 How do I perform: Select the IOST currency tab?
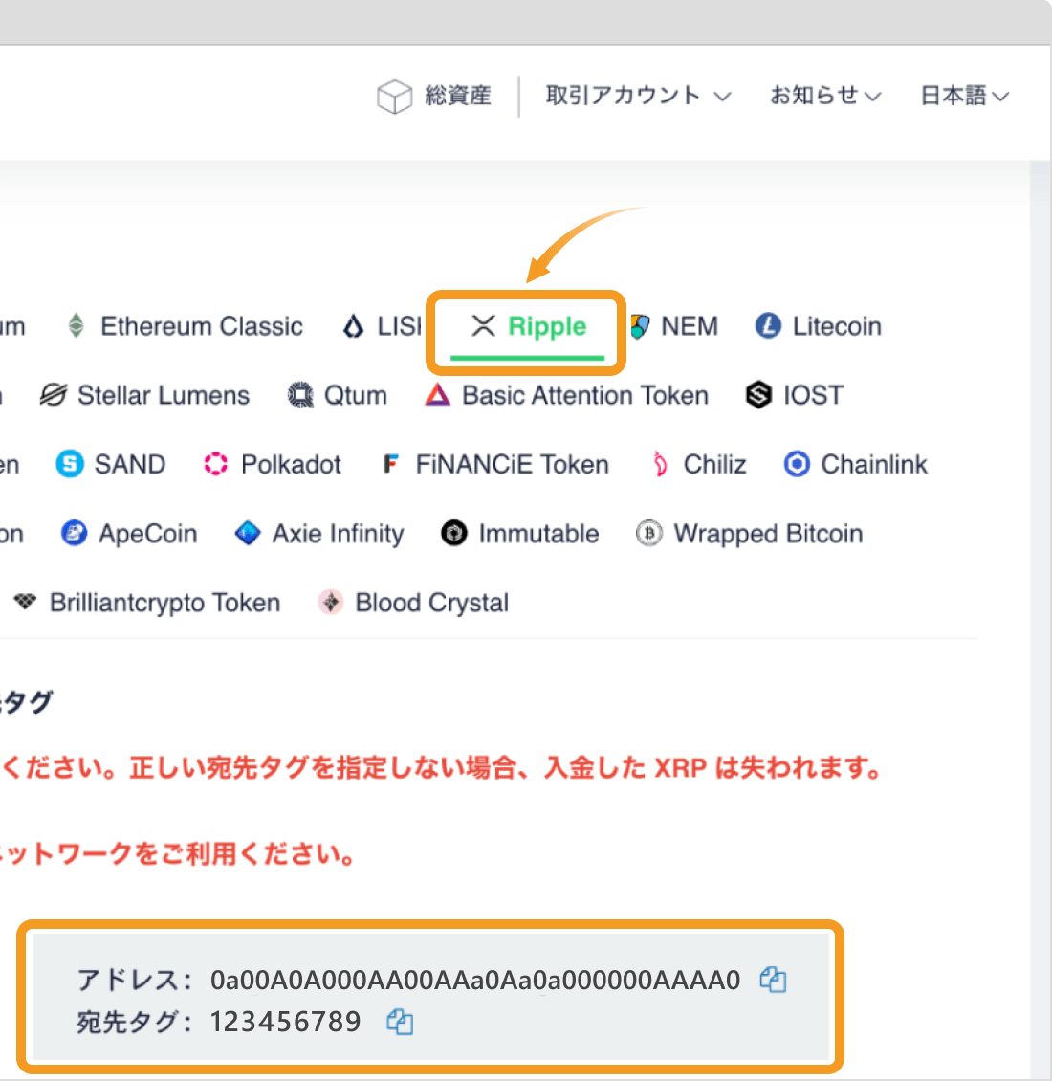[x=795, y=395]
